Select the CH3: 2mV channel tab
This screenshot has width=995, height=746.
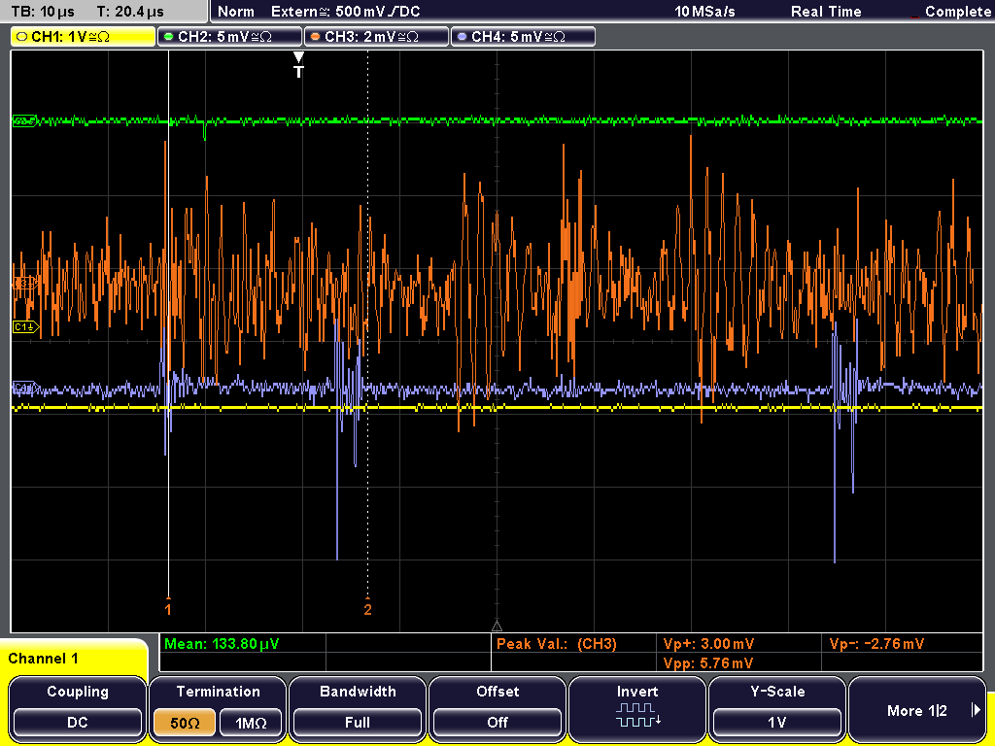[x=376, y=37]
